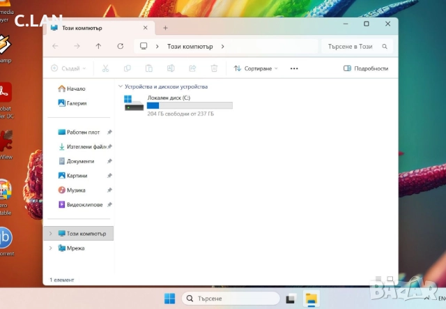Open Галерия in the sidebar

76,103
